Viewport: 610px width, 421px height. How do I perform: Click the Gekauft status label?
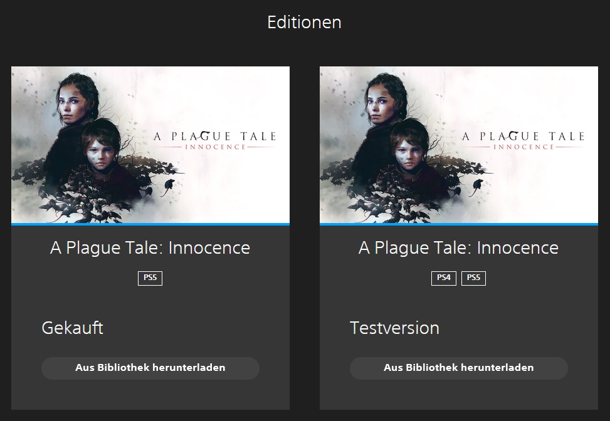[x=72, y=328]
